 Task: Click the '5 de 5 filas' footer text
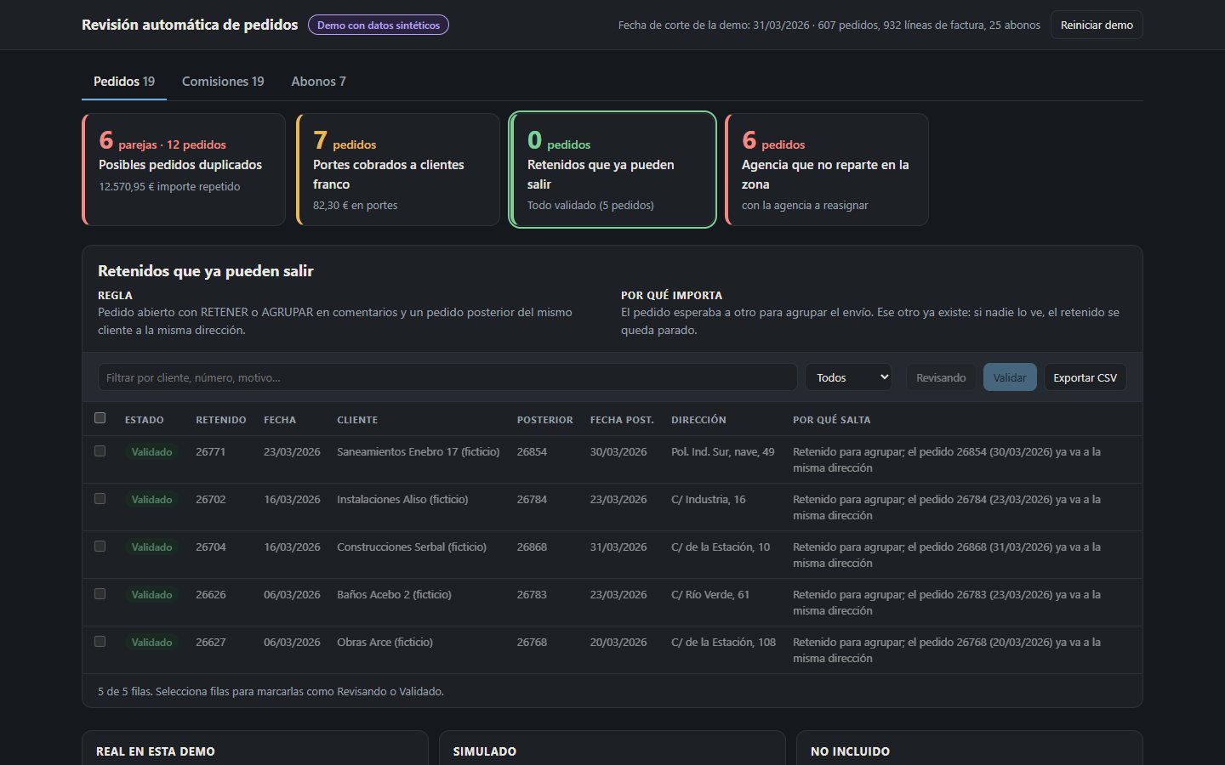click(x=271, y=692)
